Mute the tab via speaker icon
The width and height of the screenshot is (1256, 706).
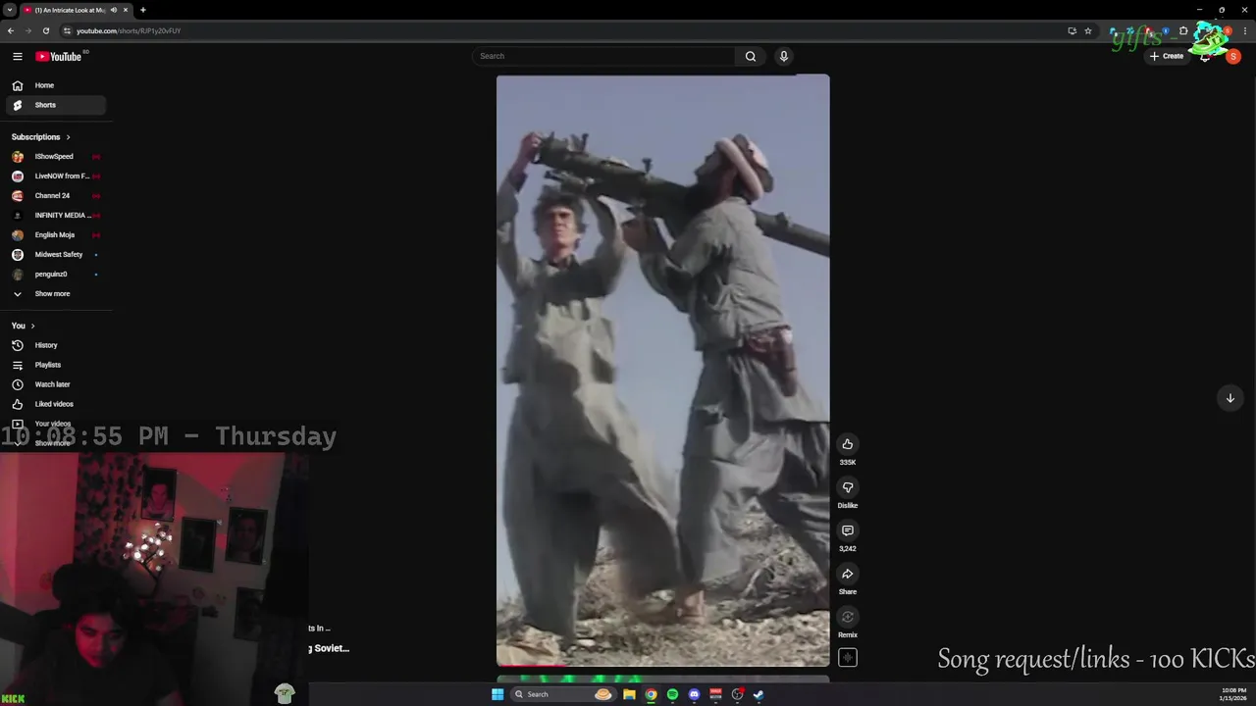point(114,10)
